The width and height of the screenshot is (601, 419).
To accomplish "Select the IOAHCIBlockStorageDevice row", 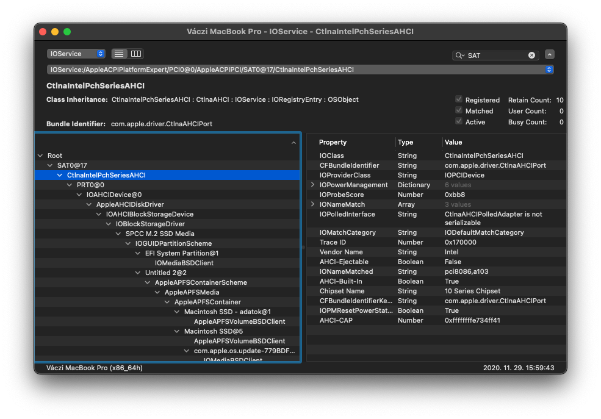I will pos(168,214).
